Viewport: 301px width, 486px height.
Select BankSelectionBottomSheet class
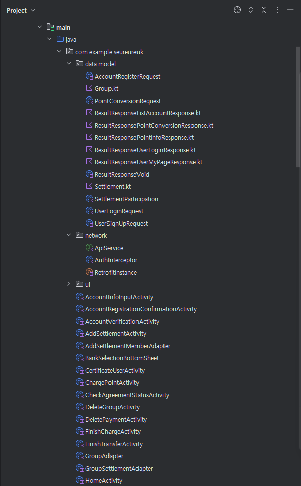122,358
